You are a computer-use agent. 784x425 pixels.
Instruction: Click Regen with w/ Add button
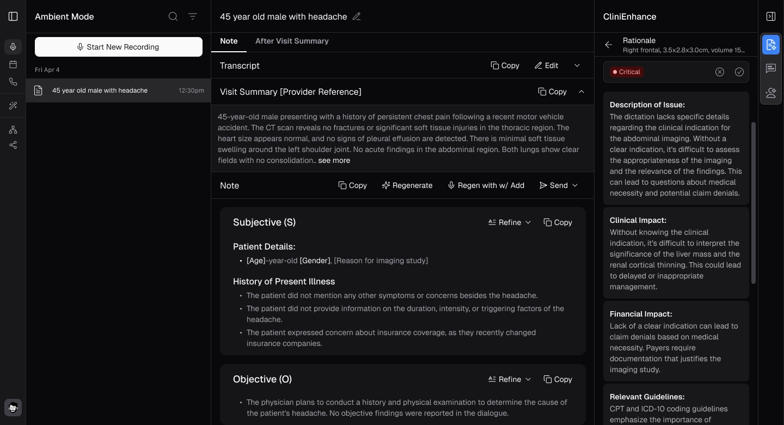pyautogui.click(x=486, y=185)
